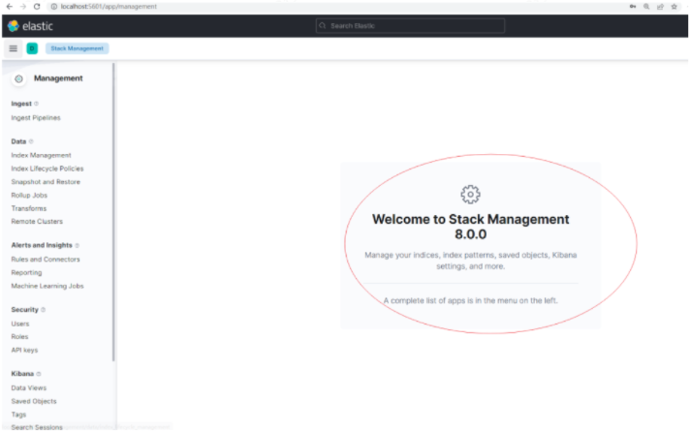Click the Kibana section heading

pyautogui.click(x=22, y=374)
